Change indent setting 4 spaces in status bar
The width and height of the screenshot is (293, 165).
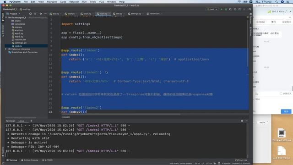[226, 163]
